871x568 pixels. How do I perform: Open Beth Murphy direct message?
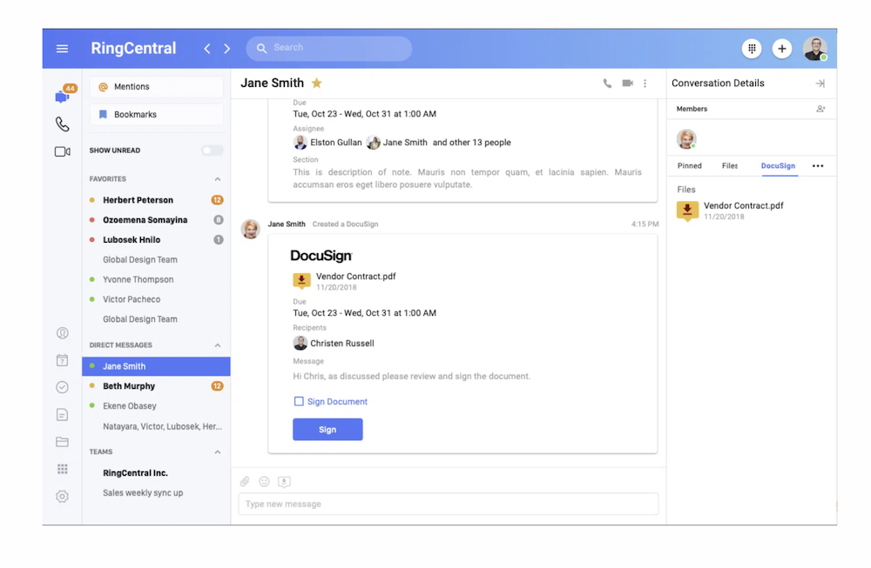[156, 386]
